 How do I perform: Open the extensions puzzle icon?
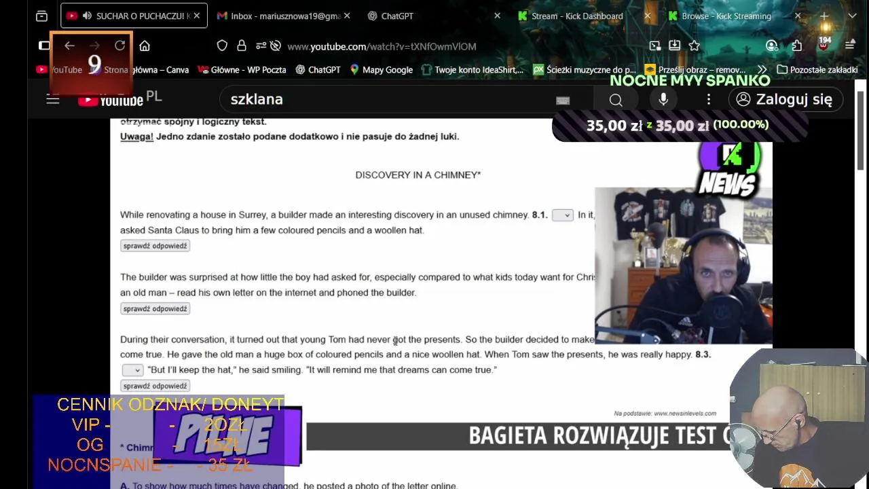[x=796, y=46]
